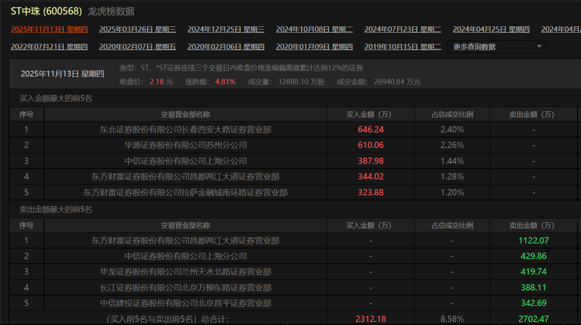Viewport: 581px width, 325px height.
Task: Click 华龙证券股份有限公司兰州天水北路证券营业部 name
Action: click(x=185, y=272)
